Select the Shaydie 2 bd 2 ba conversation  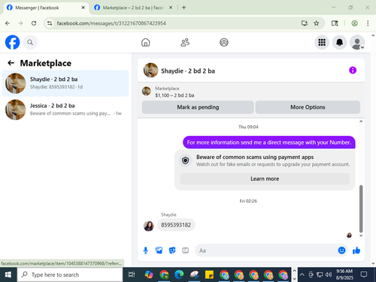[x=65, y=83]
